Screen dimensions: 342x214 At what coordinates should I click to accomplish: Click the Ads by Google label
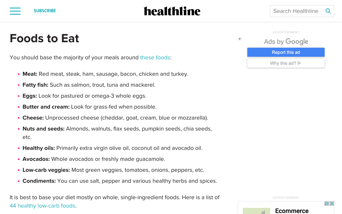pyautogui.click(x=286, y=42)
